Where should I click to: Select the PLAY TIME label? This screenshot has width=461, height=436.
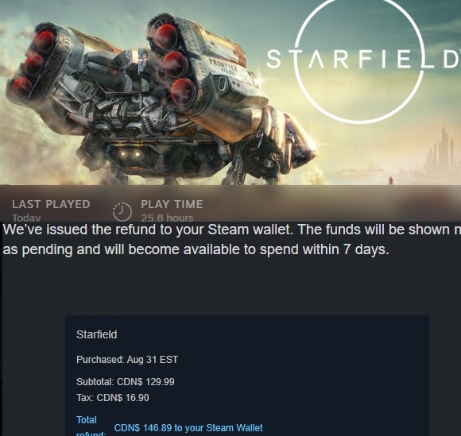[172, 204]
